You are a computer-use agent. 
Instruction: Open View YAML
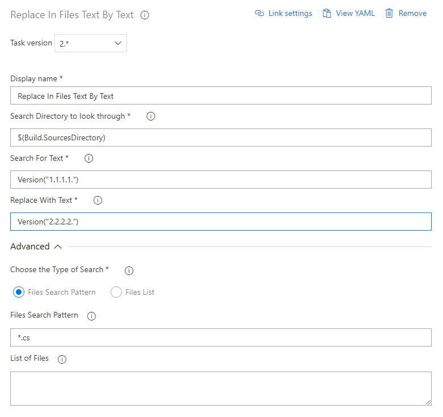(349, 13)
